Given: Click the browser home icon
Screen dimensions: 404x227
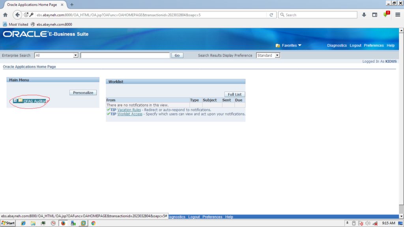Looking at the screenshot, I should [x=6, y=15].
